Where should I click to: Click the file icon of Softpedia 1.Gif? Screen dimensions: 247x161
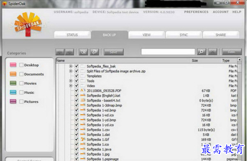[x=83, y=139]
